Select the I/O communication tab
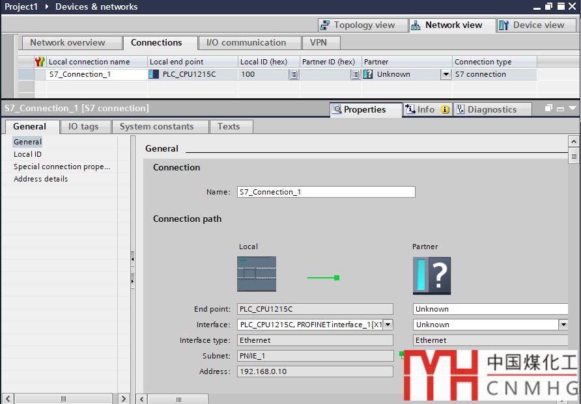Image resolution: width=581 pixels, height=404 pixels. 246,43
